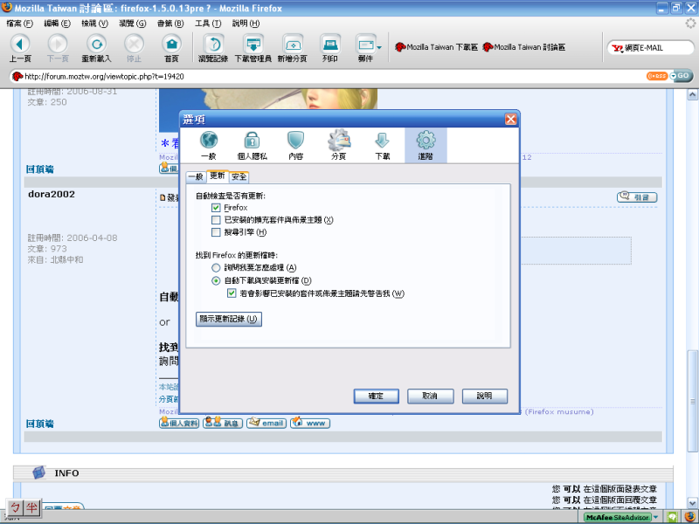Viewport: 699px width, 524px height.
Task: Click the GO button beside the address bar
Action: click(x=682, y=76)
